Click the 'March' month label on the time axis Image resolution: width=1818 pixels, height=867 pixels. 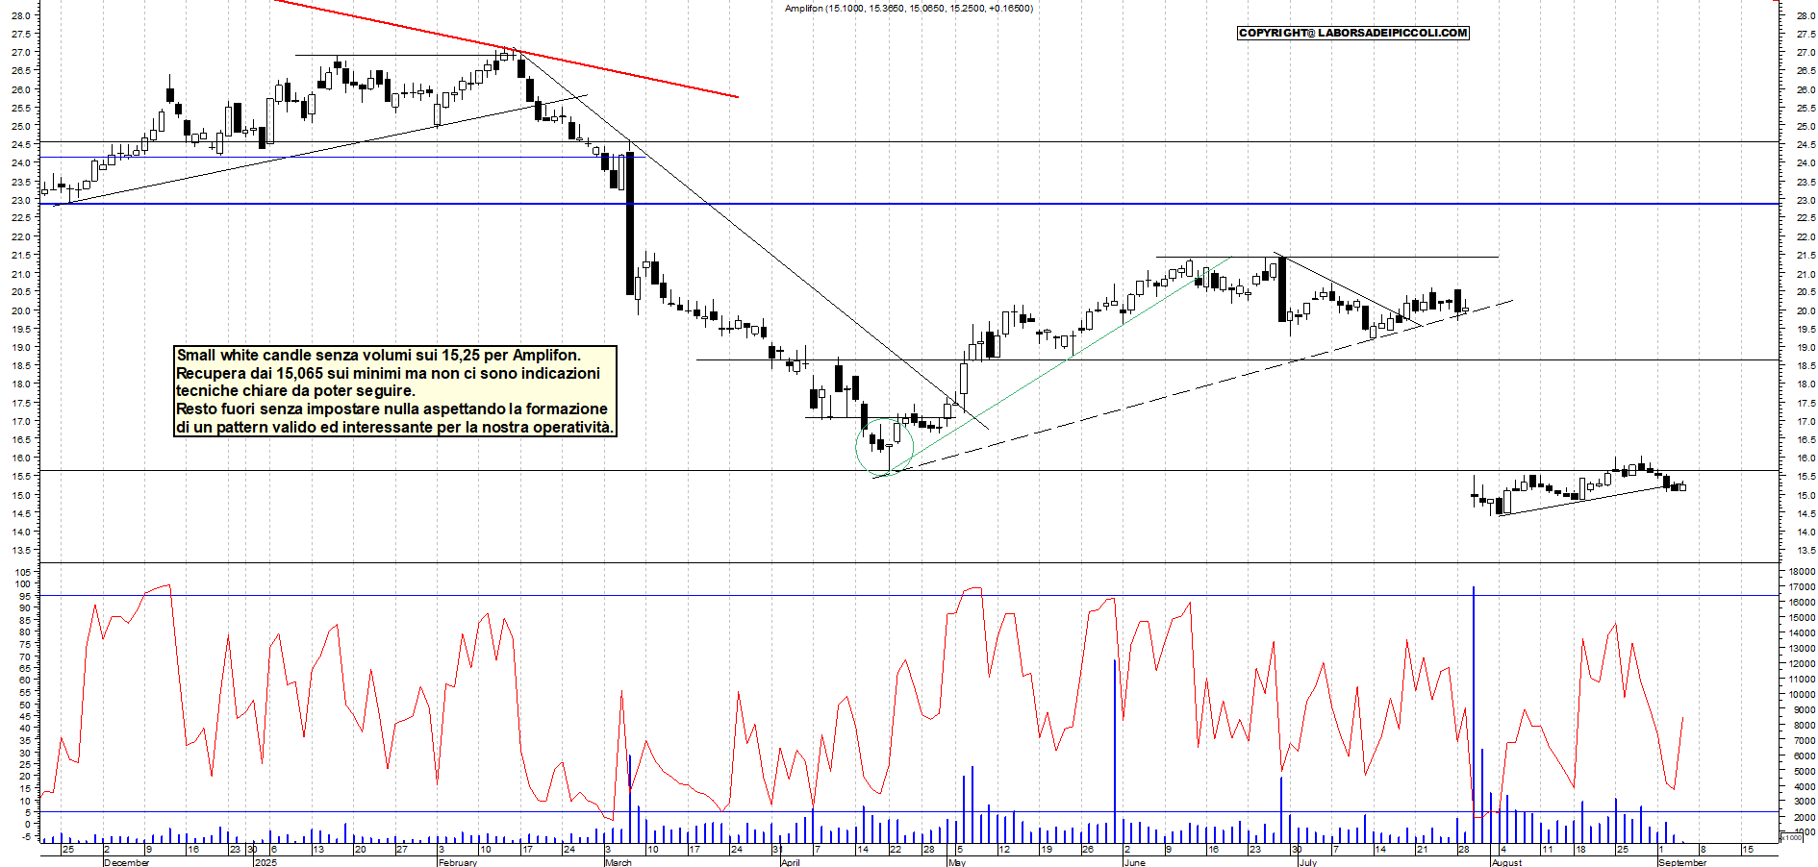coord(618,862)
